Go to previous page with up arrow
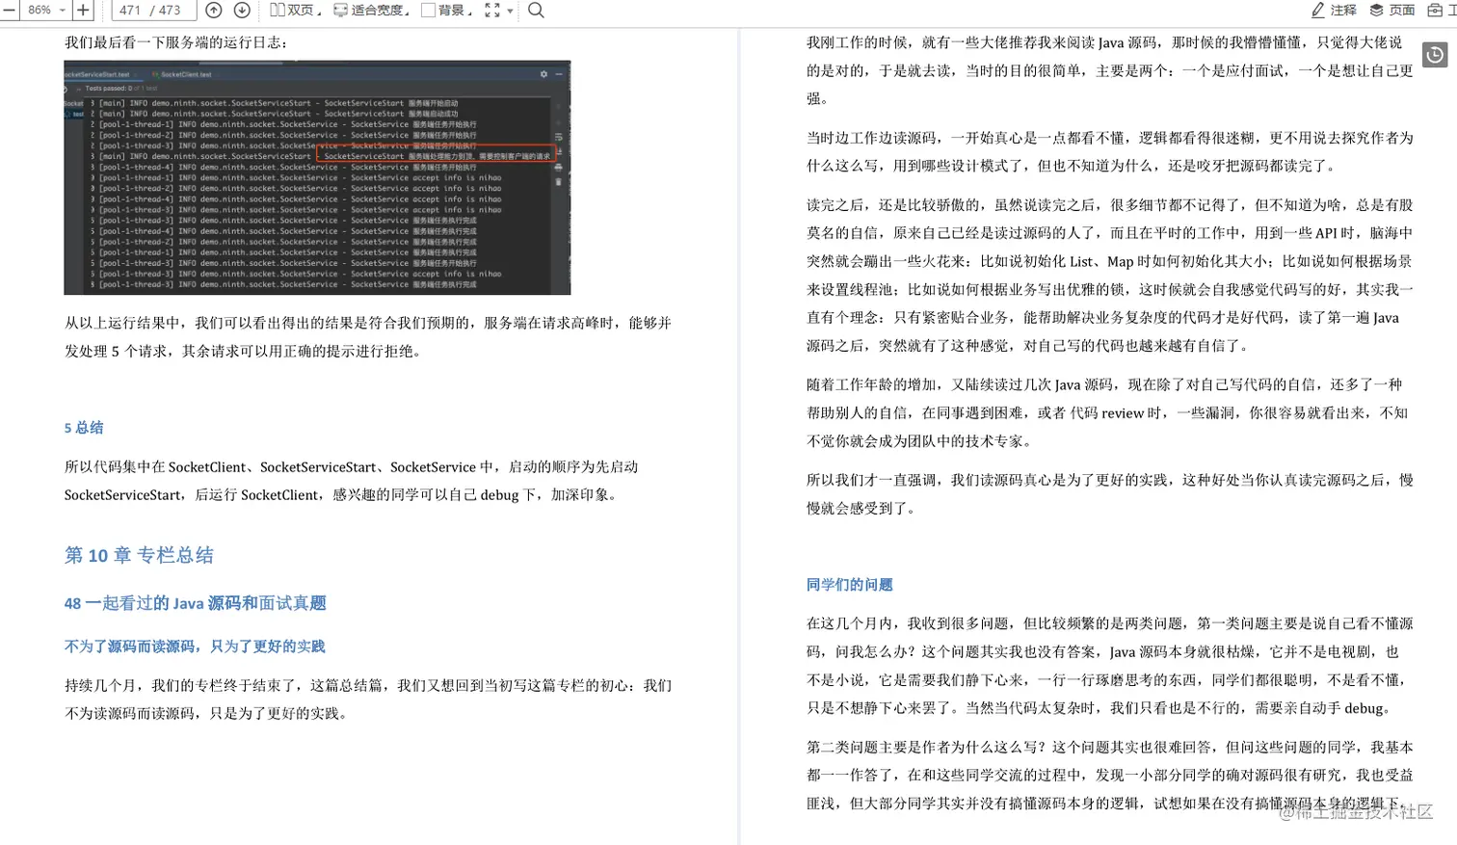The width and height of the screenshot is (1457, 845). 214,10
